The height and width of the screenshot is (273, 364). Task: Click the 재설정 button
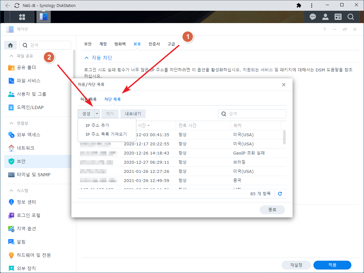[x=296, y=265]
